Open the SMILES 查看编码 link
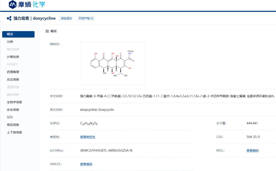 [x=86, y=164]
